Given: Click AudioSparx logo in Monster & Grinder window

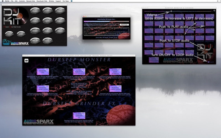Looking at the screenshot, I should 178,60.
